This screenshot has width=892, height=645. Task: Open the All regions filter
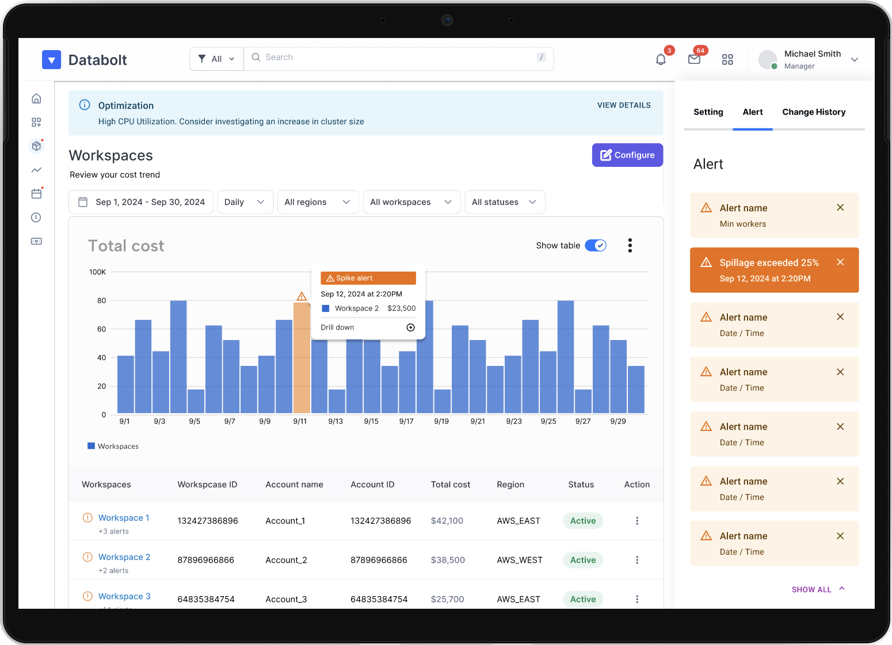pyautogui.click(x=318, y=202)
